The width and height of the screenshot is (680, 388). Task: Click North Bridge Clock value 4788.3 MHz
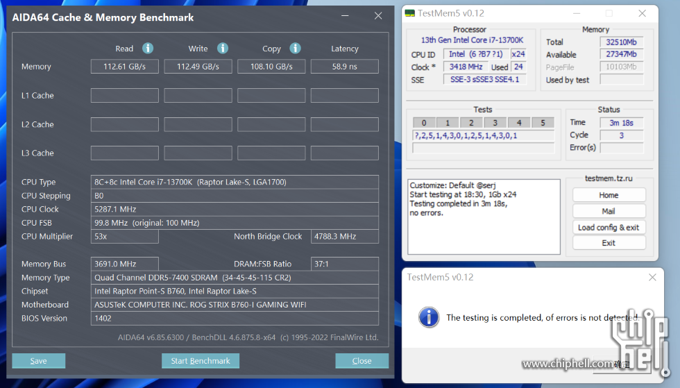(x=345, y=237)
